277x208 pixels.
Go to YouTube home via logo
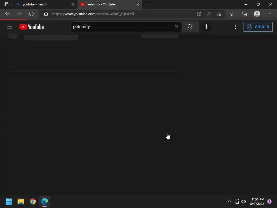coord(32,27)
